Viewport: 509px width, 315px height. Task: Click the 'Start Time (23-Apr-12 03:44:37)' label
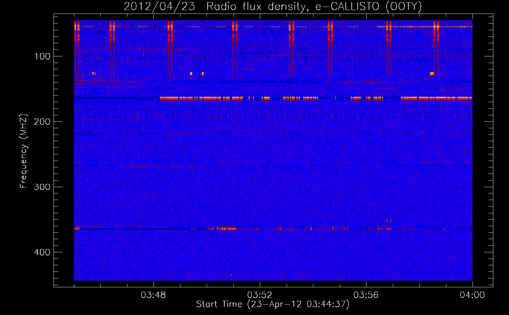tap(273, 304)
